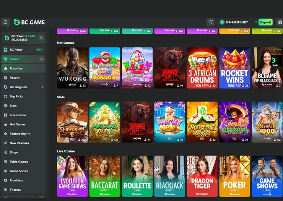The width and height of the screenshot is (283, 201).
Task: Open the Roulette lobby thumbnail
Action: tap(137, 176)
